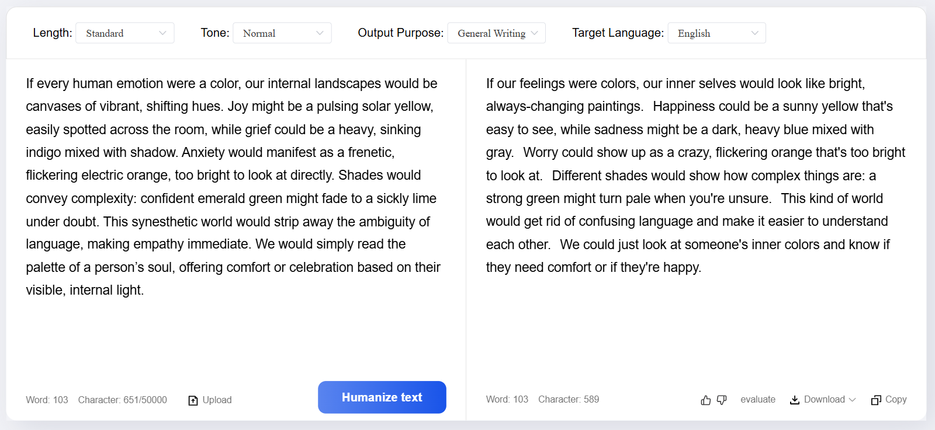Screen dimensions: 935x430
Task: Click the Upload text label
Action: tap(217, 400)
